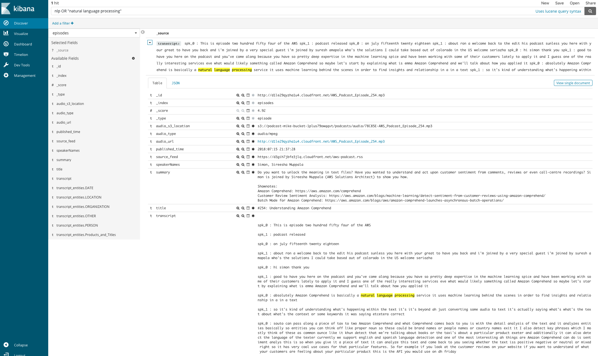The height and width of the screenshot is (356, 598).
Task: Filter out value on audio_type row
Action: (243, 134)
